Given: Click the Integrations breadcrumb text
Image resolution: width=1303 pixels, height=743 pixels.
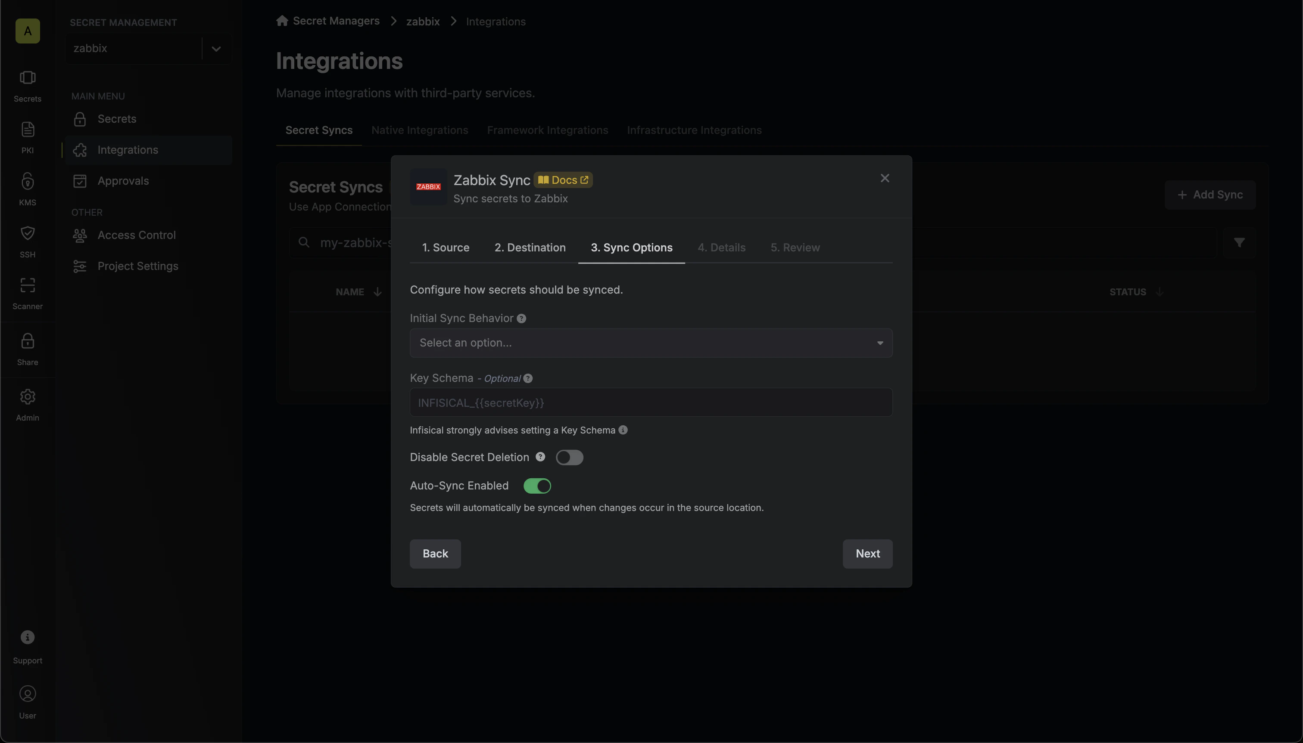Looking at the screenshot, I should tap(496, 22).
